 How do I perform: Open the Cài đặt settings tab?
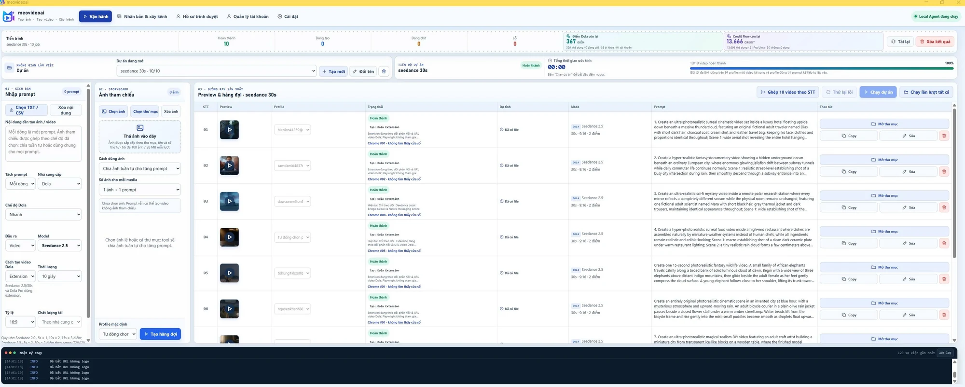288,16
